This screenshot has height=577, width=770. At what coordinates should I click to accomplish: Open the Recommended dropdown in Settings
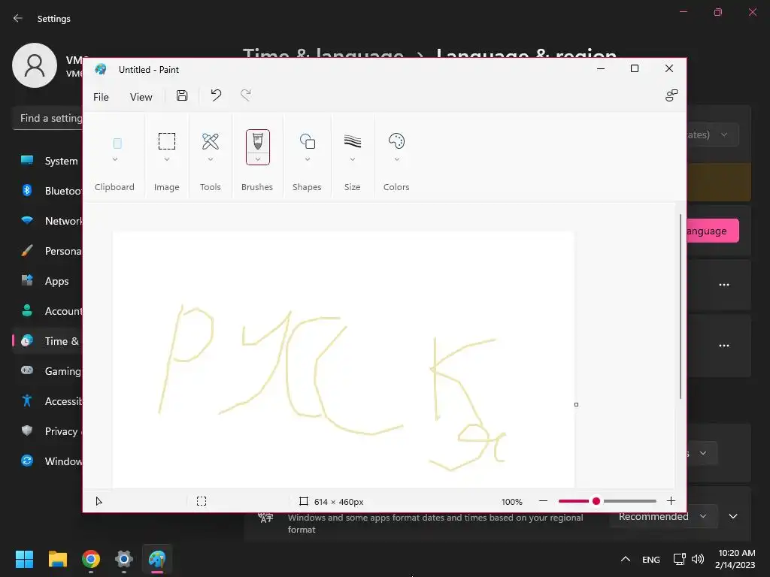663,517
